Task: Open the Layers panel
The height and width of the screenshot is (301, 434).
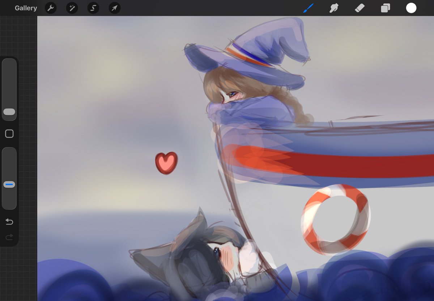Action: [x=386, y=8]
